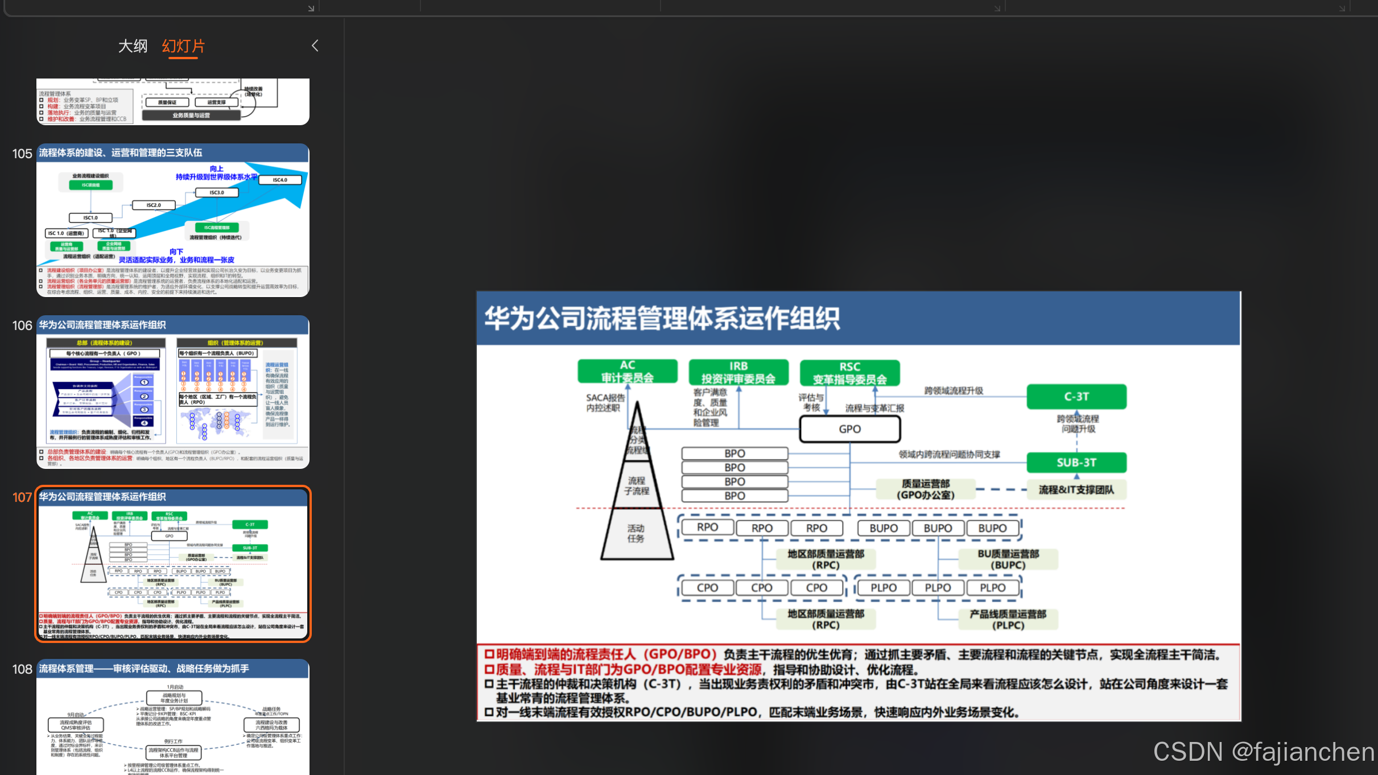This screenshot has width=1378, height=775.
Task: Select the 幻灯片 slides tab
Action: click(x=183, y=46)
